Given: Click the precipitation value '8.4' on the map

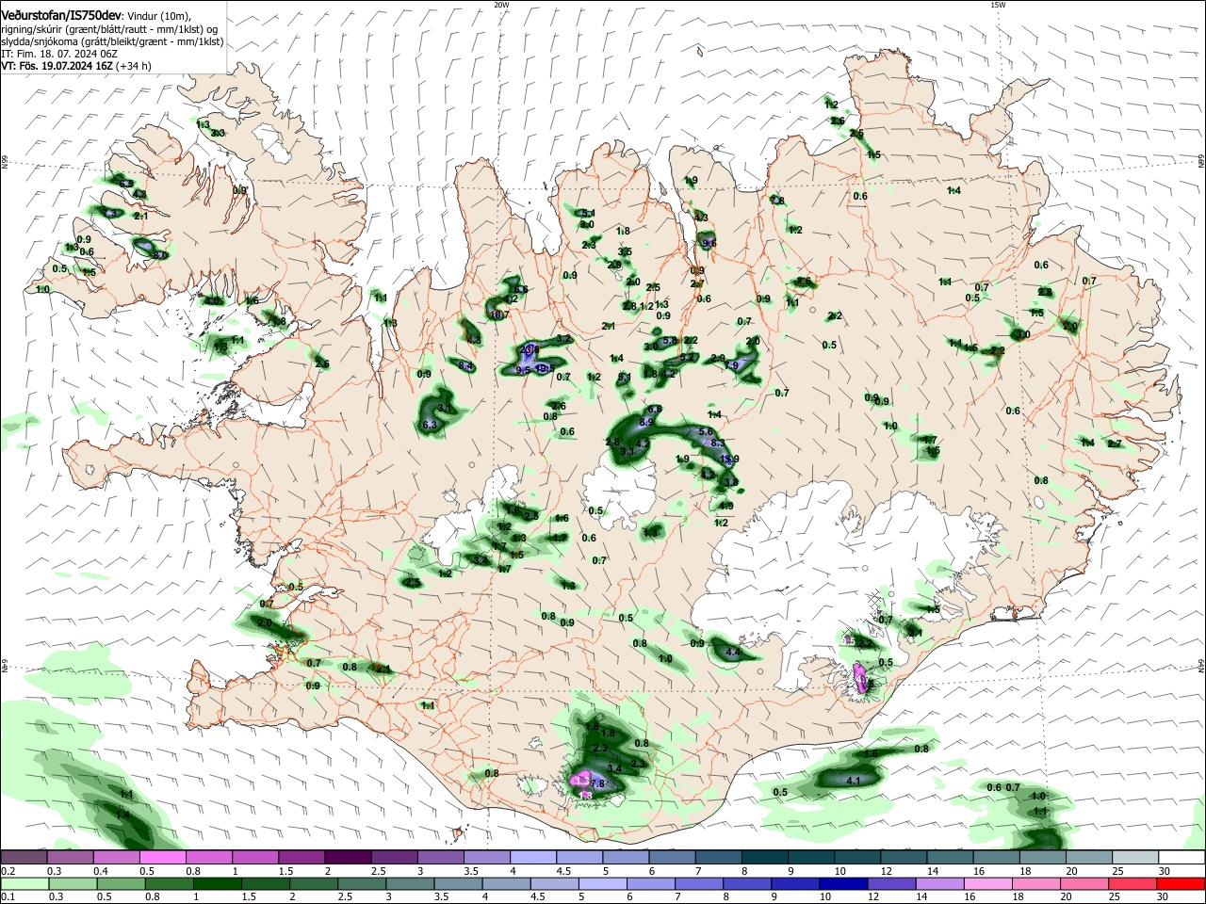Looking at the screenshot, I should tap(466, 365).
